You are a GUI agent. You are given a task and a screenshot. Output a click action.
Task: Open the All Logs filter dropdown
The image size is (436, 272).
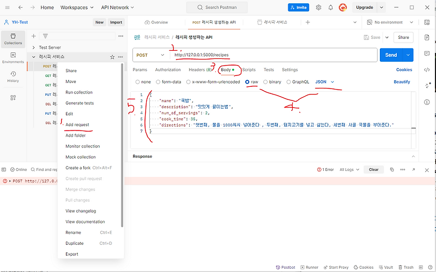[349, 169]
